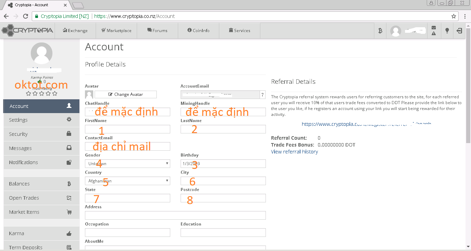Screen dimensions: 471x251
Task: Open the Marketplace menu item
Action: click(116, 31)
